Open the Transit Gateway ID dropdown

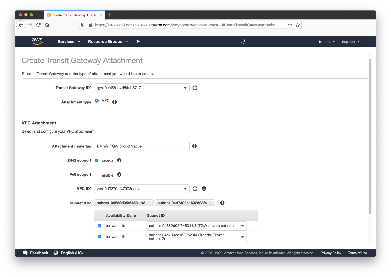coord(185,88)
